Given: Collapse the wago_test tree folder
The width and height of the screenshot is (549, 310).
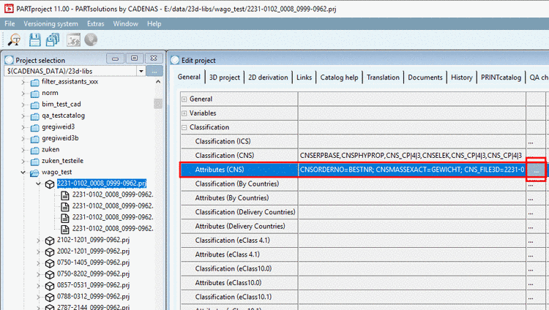Looking at the screenshot, I should (23, 172).
